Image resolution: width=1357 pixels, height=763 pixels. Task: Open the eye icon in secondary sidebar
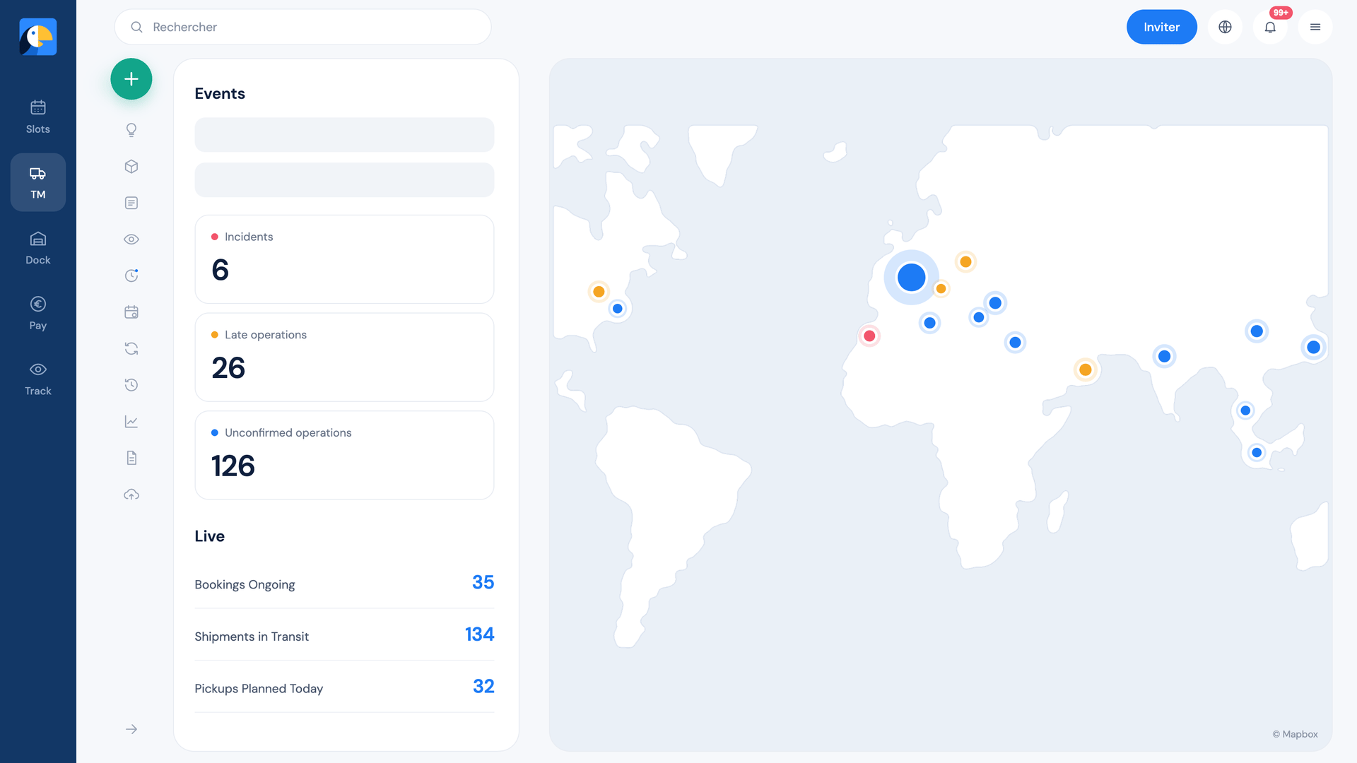click(x=131, y=239)
